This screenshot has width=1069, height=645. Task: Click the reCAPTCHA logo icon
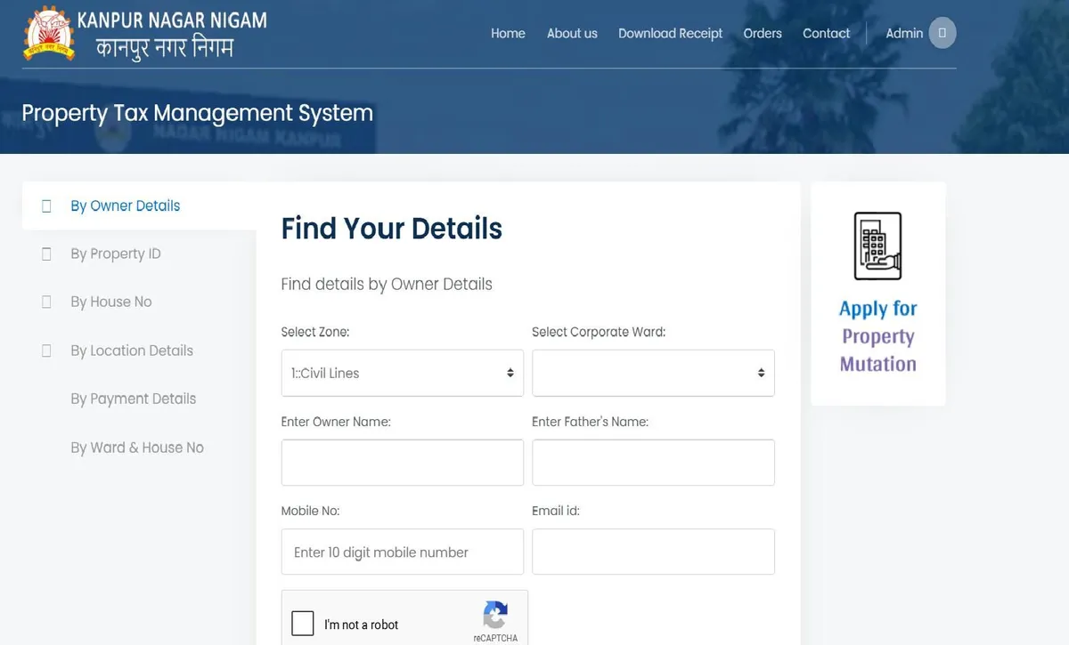(x=495, y=616)
